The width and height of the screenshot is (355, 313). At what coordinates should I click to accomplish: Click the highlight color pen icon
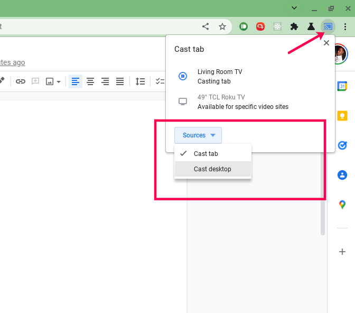(x=2, y=80)
